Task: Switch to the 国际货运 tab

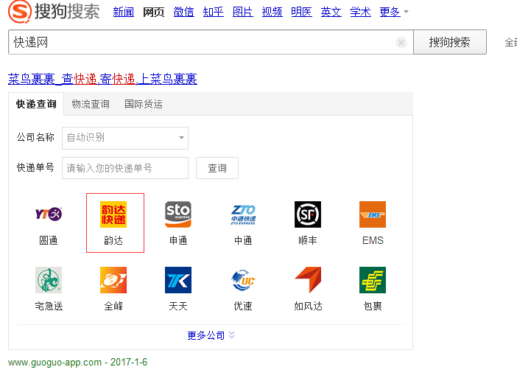Action: point(144,104)
